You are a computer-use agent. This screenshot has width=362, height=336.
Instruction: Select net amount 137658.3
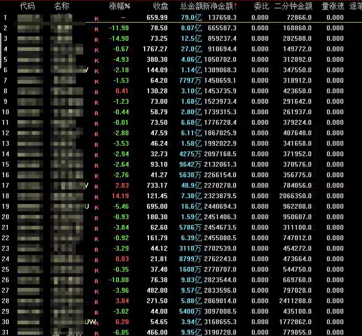(222, 18)
